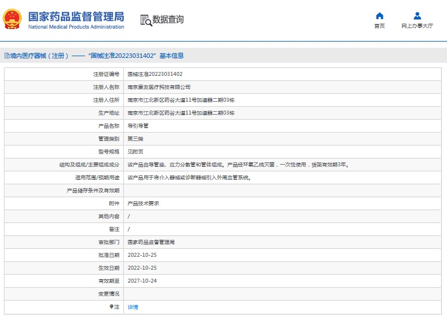The width and height of the screenshot is (447, 318).
Task: Open the 网上办事大厅 person icon
Action: (417, 16)
